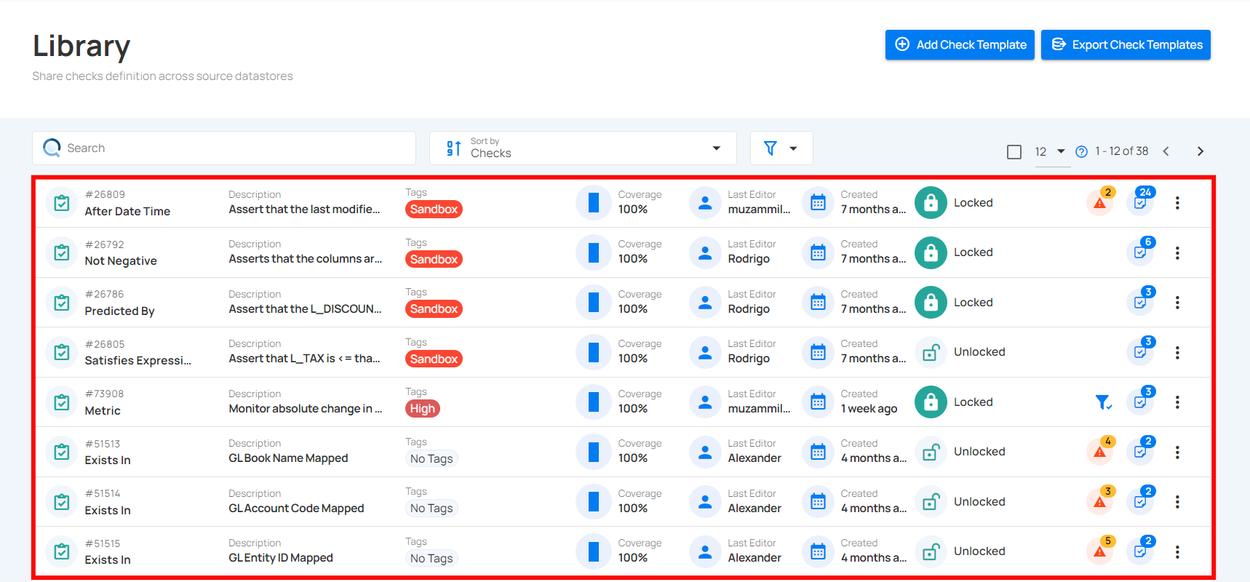Click the pagination help question icon
Image resolution: width=1250 pixels, height=582 pixels.
tap(1082, 151)
